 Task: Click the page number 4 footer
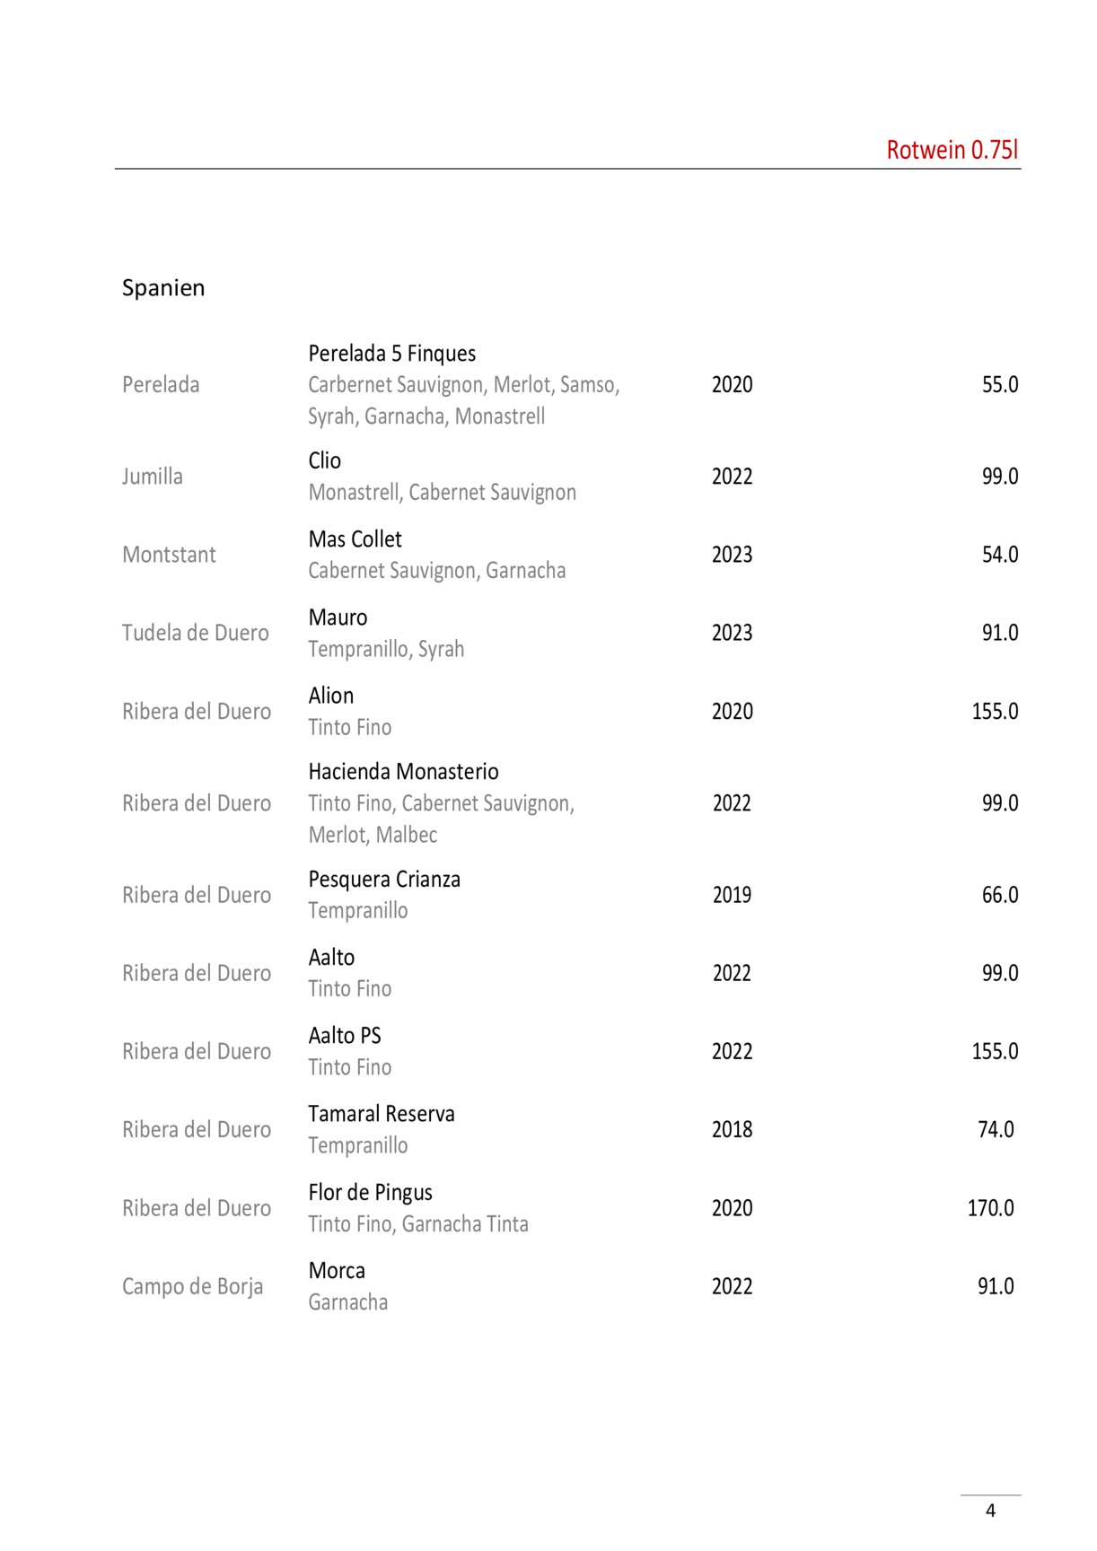pos(990,1511)
